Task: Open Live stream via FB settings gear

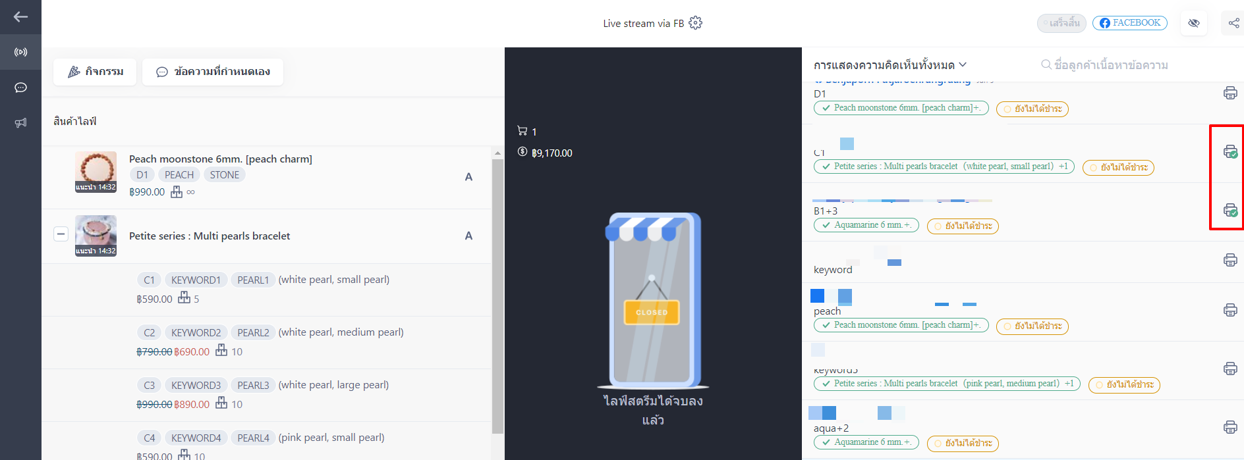Action: [x=695, y=23]
